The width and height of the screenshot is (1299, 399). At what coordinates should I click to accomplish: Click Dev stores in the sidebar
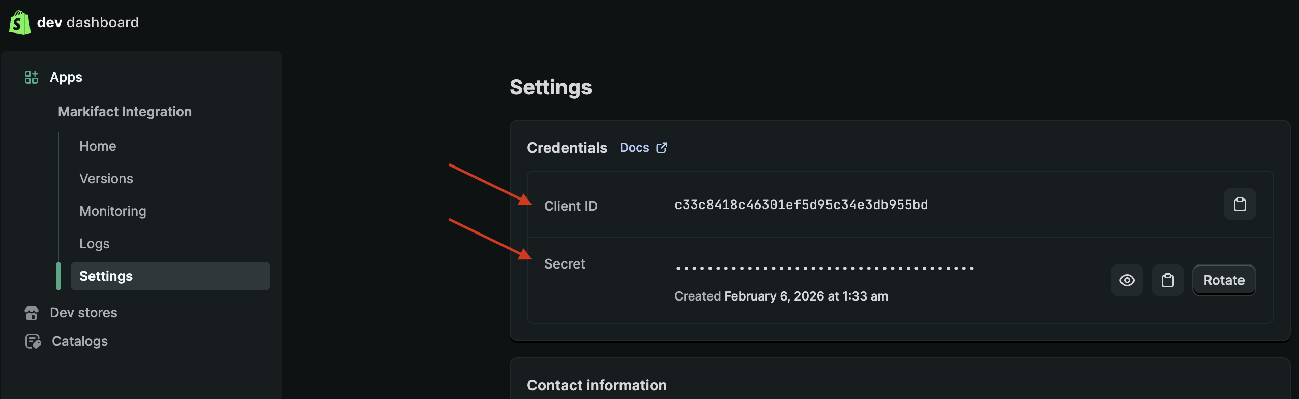(83, 312)
